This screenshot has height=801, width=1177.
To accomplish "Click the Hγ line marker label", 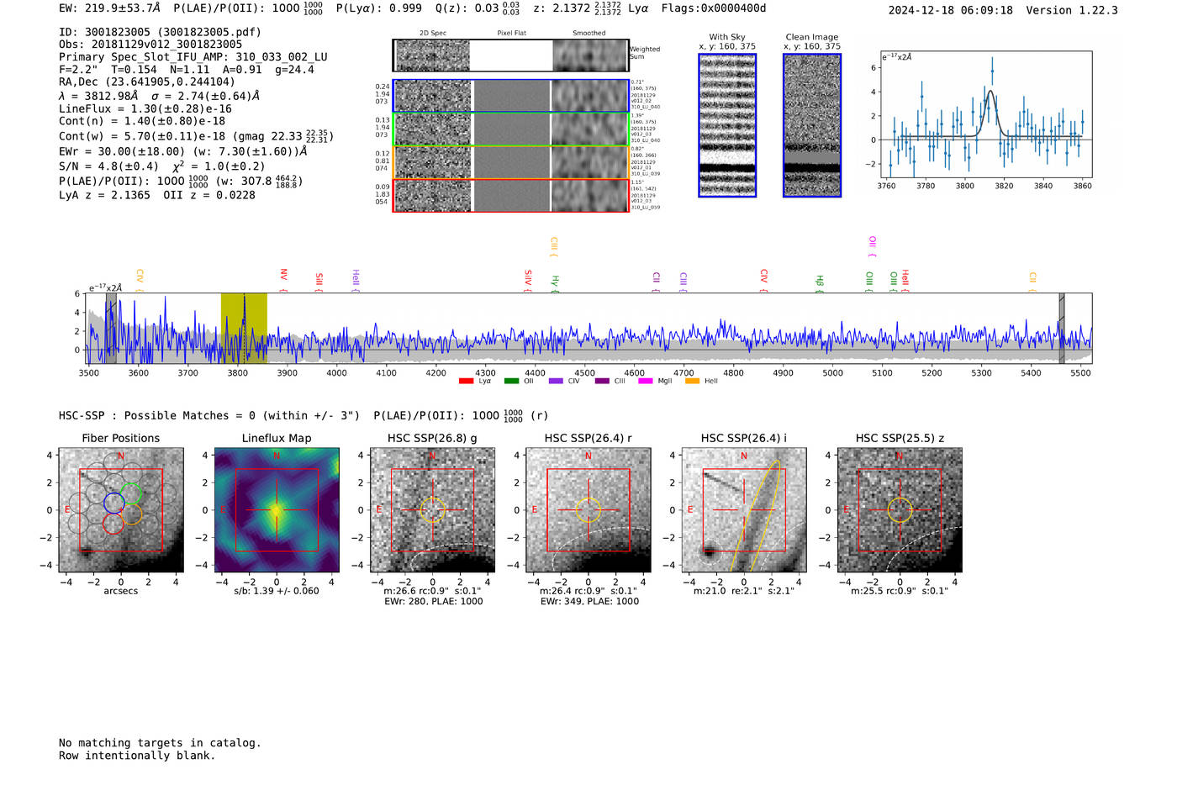I will tap(555, 283).
